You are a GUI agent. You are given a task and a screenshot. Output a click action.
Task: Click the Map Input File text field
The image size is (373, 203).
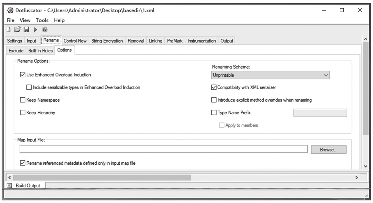coord(164,149)
